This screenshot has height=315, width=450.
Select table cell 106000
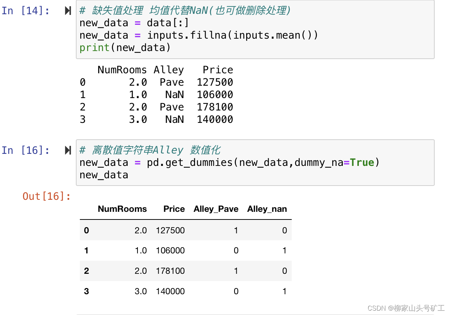tap(170, 251)
